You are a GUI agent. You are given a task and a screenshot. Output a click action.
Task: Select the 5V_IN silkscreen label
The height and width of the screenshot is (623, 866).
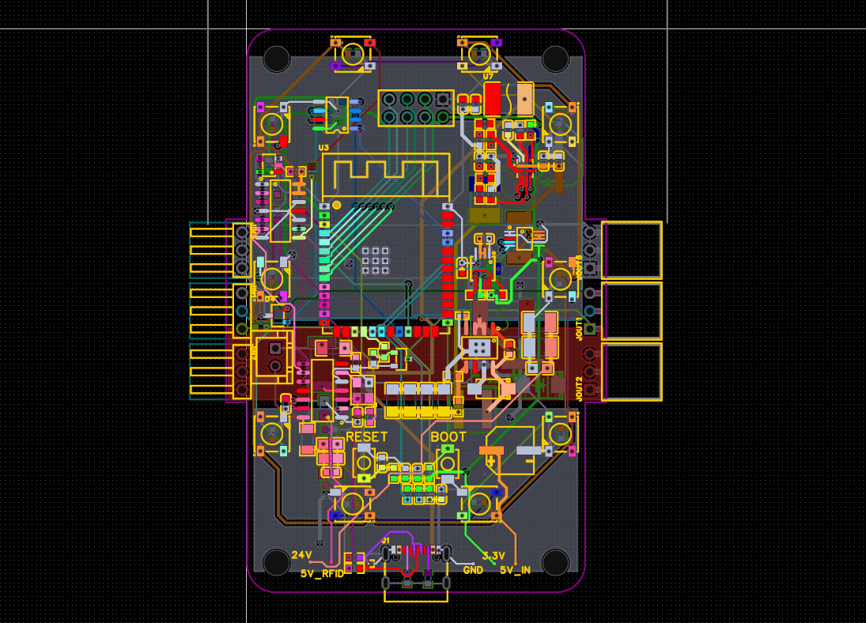click(516, 570)
